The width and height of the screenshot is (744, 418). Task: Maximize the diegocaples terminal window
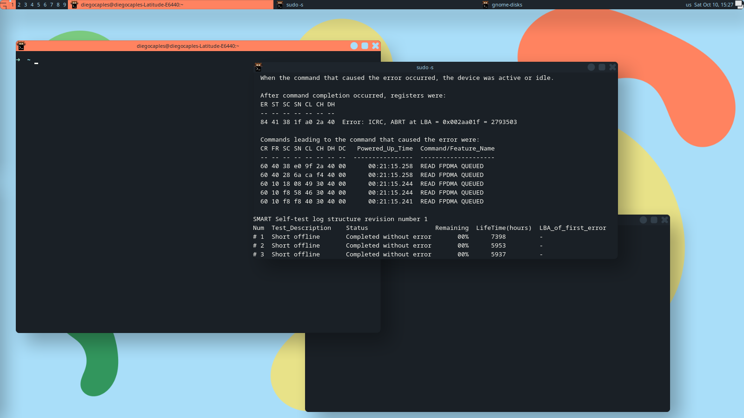pyautogui.click(x=365, y=46)
